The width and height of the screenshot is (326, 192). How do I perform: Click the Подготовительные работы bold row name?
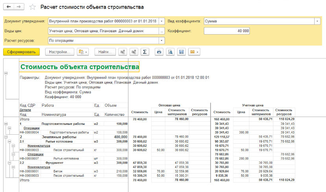[63, 124]
